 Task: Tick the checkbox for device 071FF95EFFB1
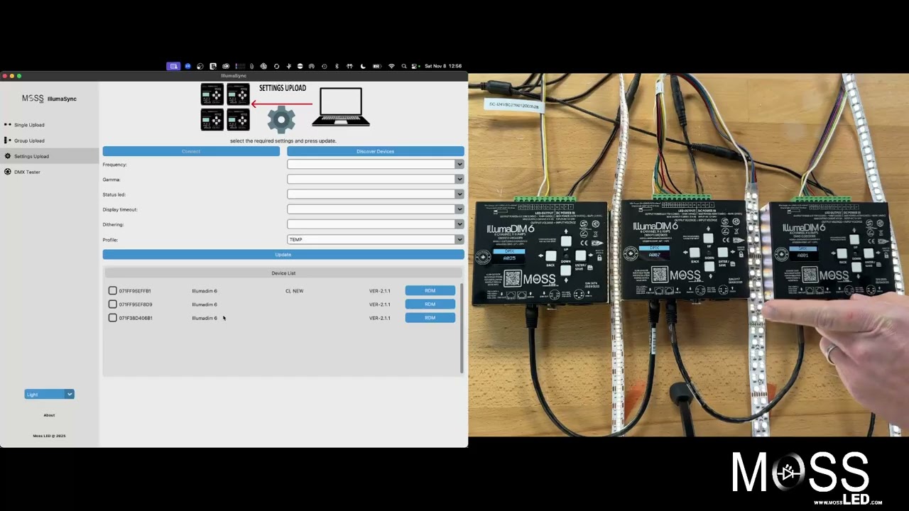(x=112, y=291)
